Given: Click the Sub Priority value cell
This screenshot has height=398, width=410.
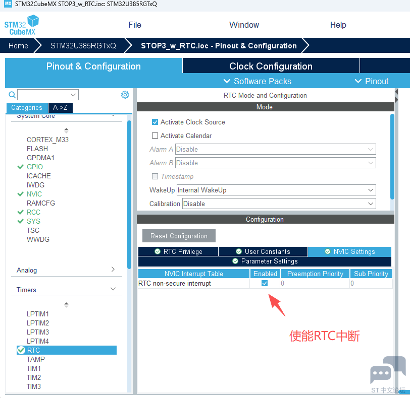Looking at the screenshot, I should 371,283.
